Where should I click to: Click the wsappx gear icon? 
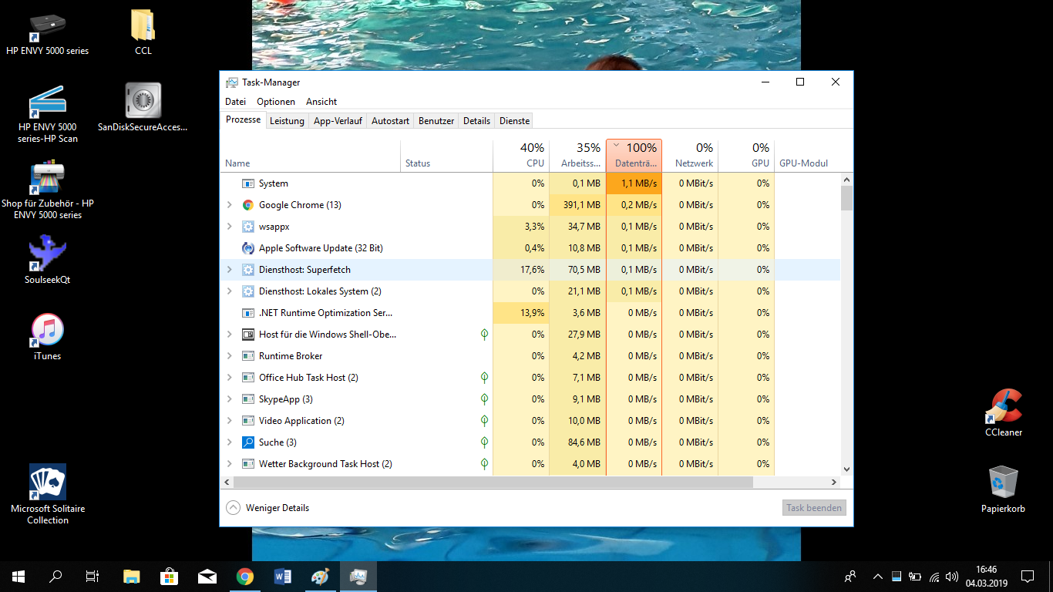pos(248,227)
